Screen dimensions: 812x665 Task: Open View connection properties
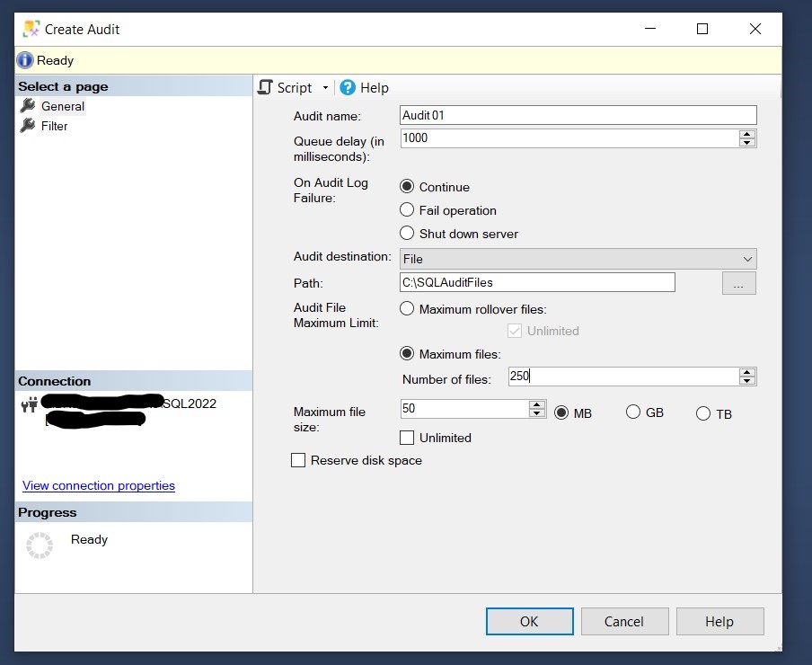[98, 485]
